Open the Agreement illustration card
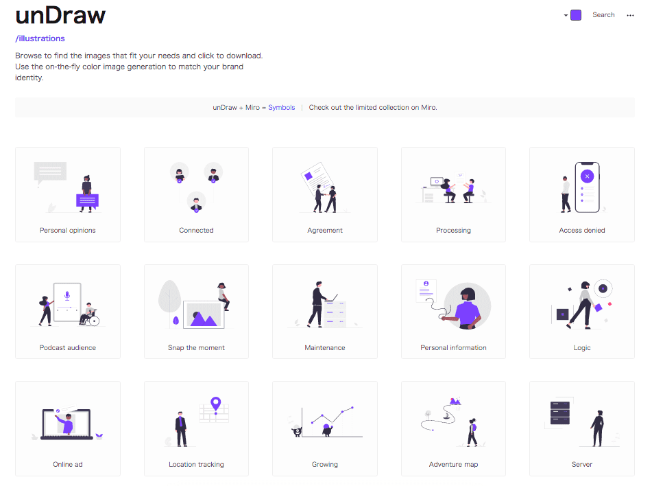Viewport: 652px width, 486px height. click(x=325, y=194)
